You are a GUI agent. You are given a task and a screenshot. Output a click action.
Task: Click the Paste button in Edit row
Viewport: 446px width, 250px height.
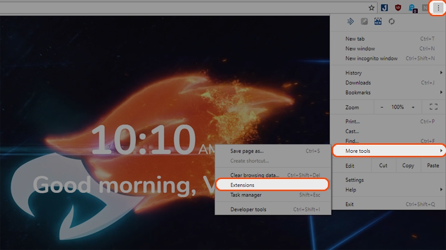(x=433, y=165)
